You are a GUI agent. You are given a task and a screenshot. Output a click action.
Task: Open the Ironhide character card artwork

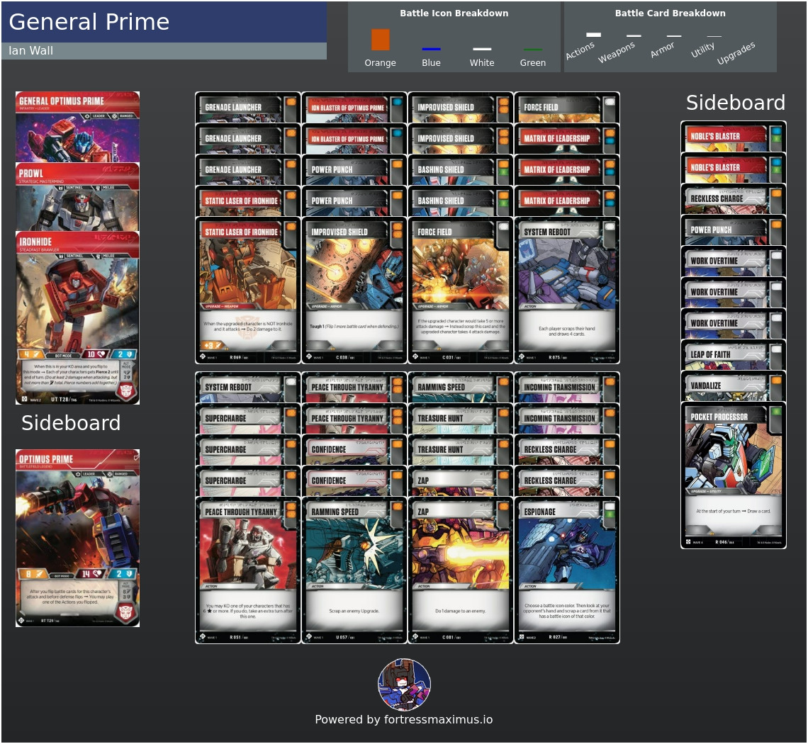77,317
